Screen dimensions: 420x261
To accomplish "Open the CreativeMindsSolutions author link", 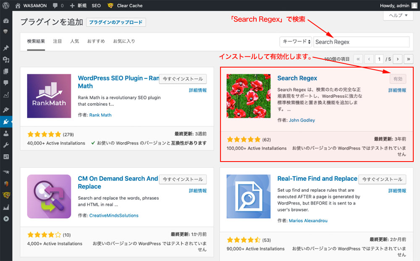I will click(x=114, y=216).
